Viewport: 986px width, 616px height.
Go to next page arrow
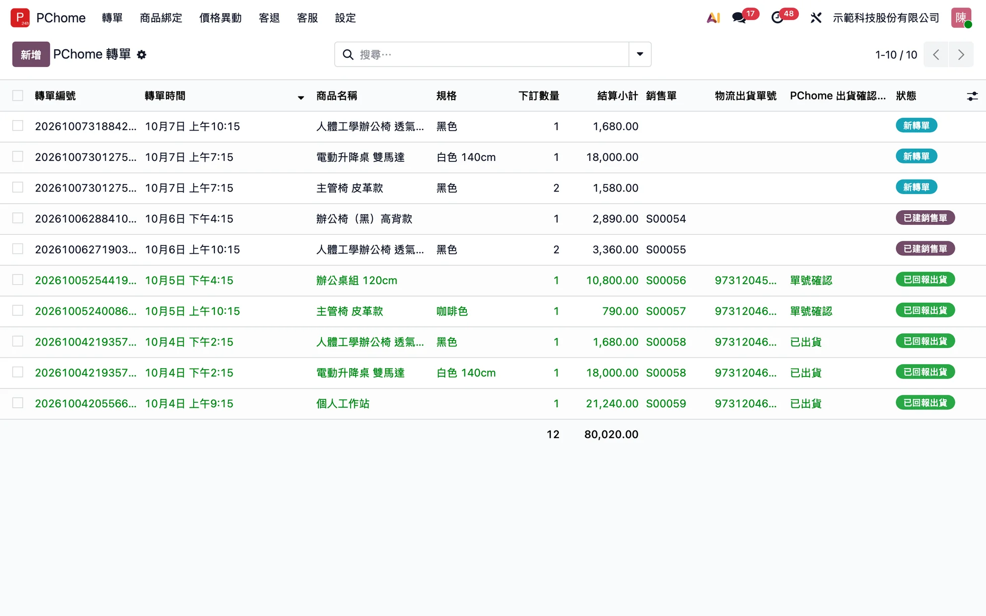(961, 54)
